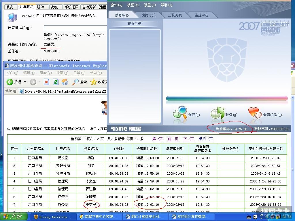The height and width of the screenshot is (221, 295).
Task: Open dropdown arrow beside 后退 button
Action: coord(25,82)
